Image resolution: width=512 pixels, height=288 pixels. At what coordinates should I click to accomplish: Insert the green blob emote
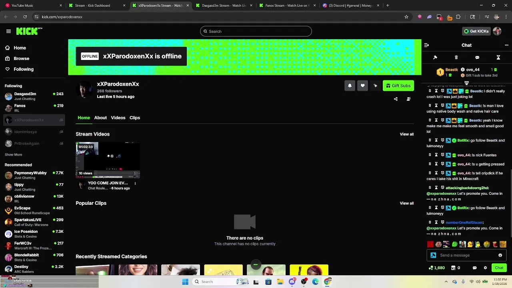(x=454, y=244)
